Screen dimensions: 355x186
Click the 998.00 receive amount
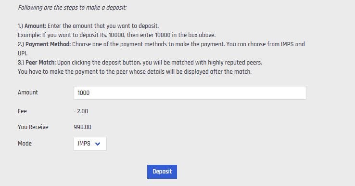click(82, 127)
